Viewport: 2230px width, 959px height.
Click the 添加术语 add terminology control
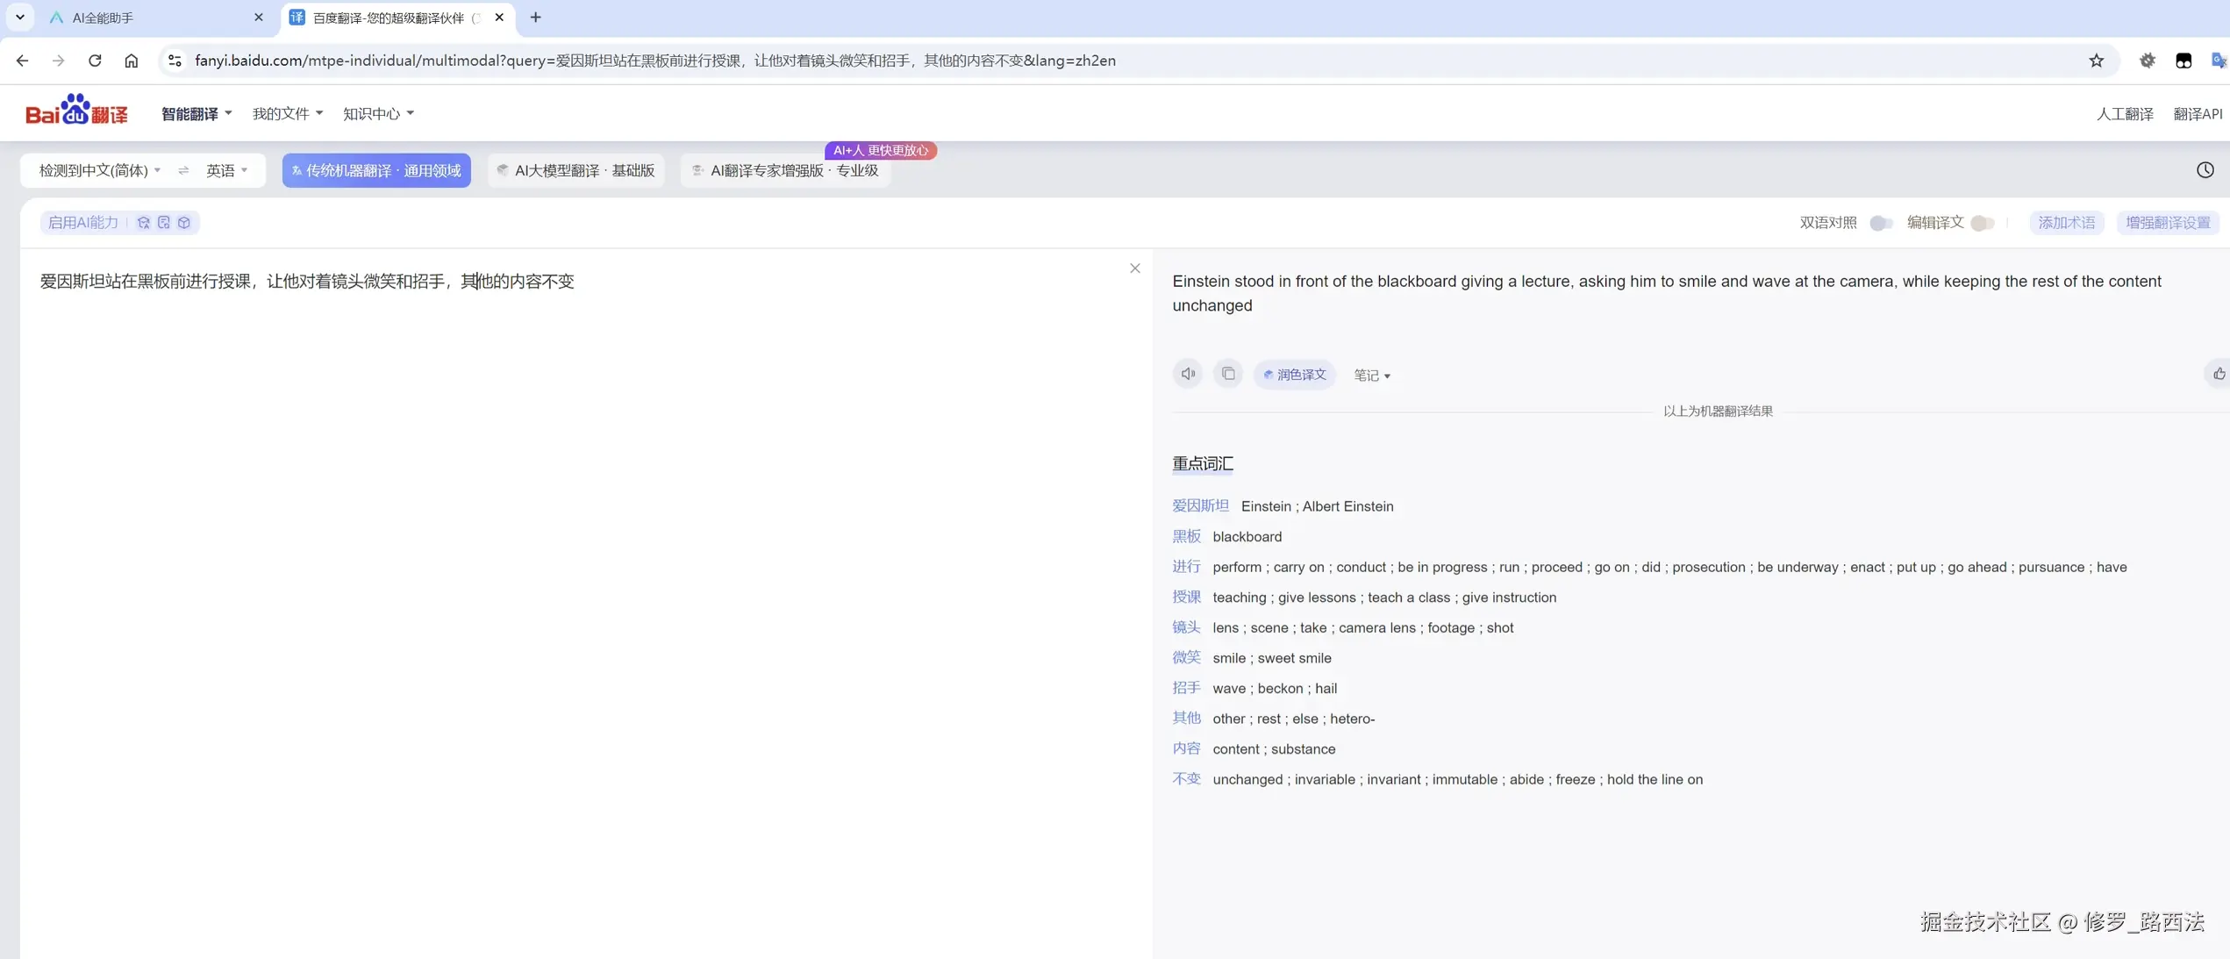click(2066, 222)
